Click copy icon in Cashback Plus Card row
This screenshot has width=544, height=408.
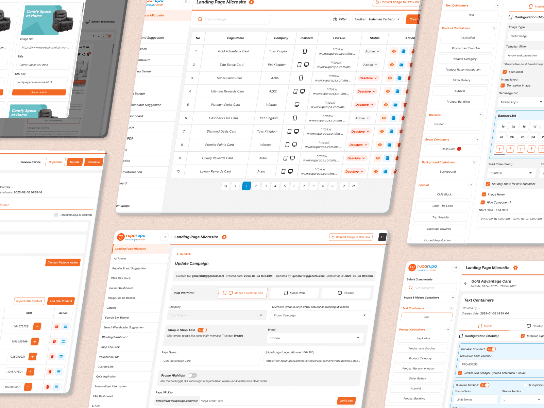[393, 118]
